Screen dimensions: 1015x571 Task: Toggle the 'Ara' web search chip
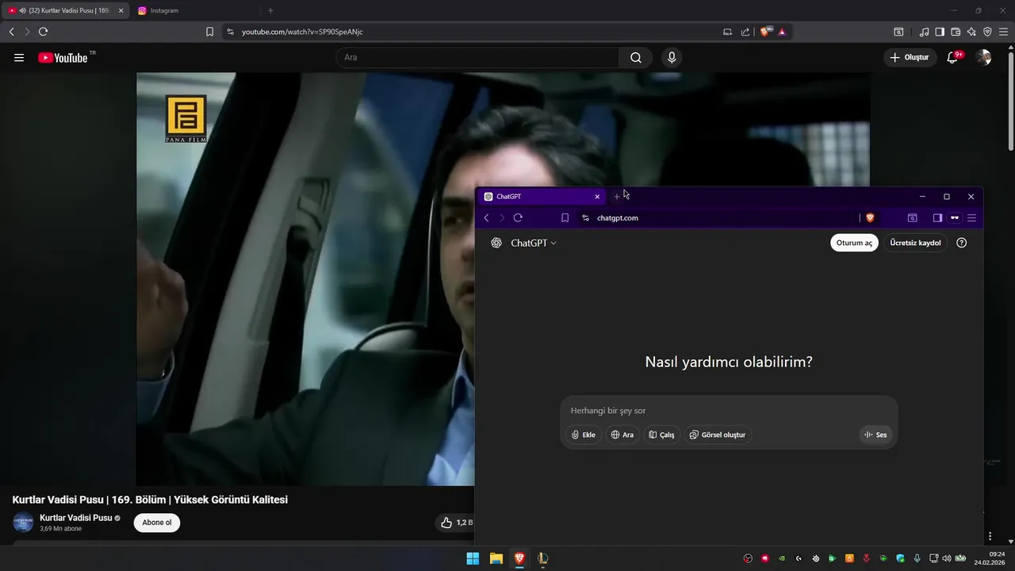click(622, 435)
